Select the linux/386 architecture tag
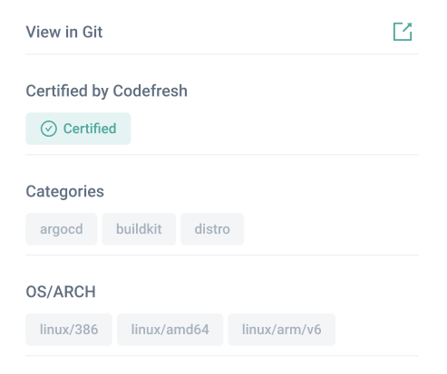Viewport: 447px width, 374px height. point(69,330)
